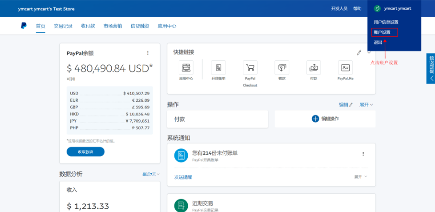The width and height of the screenshot is (435, 212).
Task: Select 用户信息设置 in account menu
Action: click(x=386, y=22)
